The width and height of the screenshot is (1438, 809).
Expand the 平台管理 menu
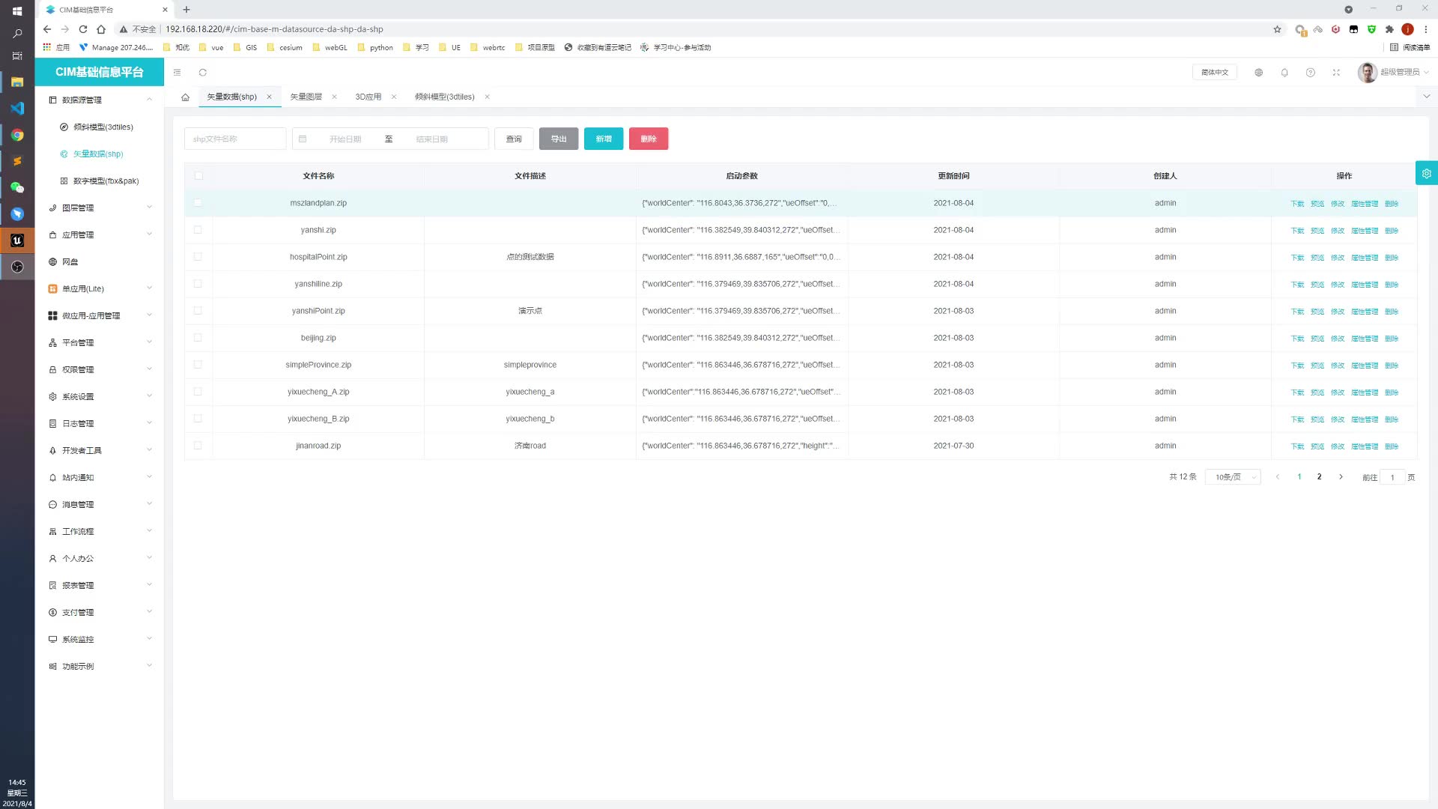(100, 342)
